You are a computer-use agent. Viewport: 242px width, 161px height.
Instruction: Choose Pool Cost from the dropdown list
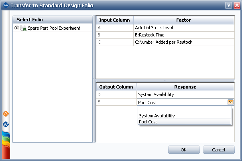point(148,122)
